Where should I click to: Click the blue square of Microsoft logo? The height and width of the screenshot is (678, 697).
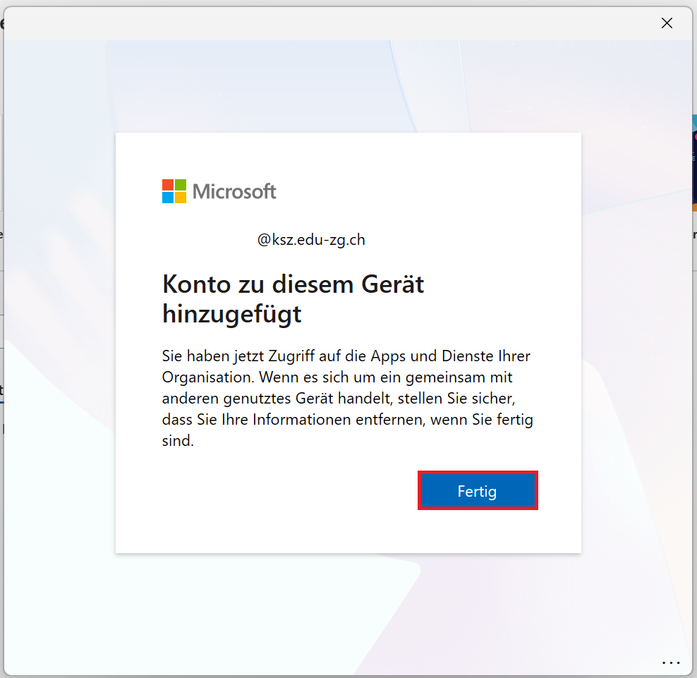[168, 198]
